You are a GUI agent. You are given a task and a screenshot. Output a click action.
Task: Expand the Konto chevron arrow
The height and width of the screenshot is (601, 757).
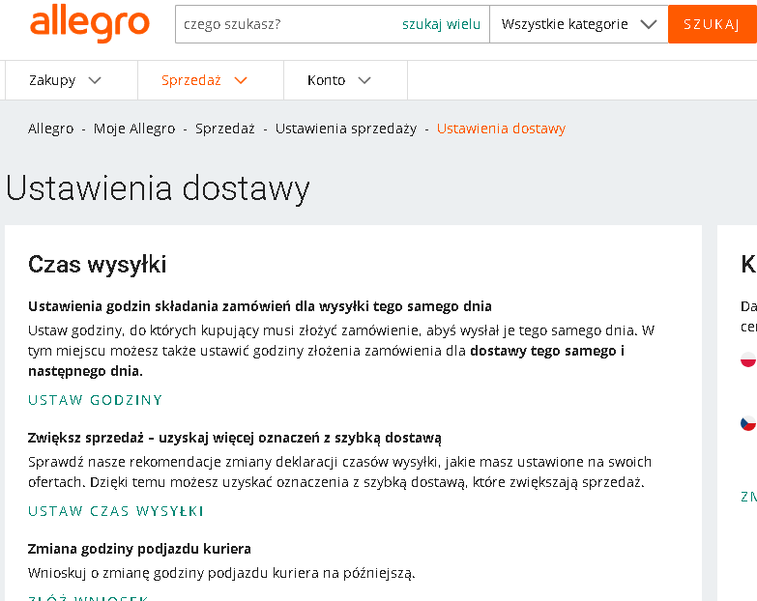[364, 80]
